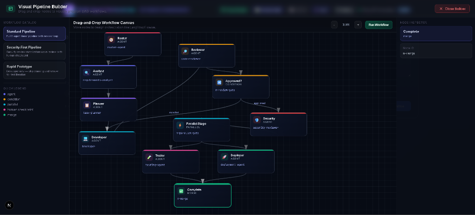The width and height of the screenshot is (475, 215).
Task: Click the Approved? condition shuffle icon
Action: pos(219,82)
